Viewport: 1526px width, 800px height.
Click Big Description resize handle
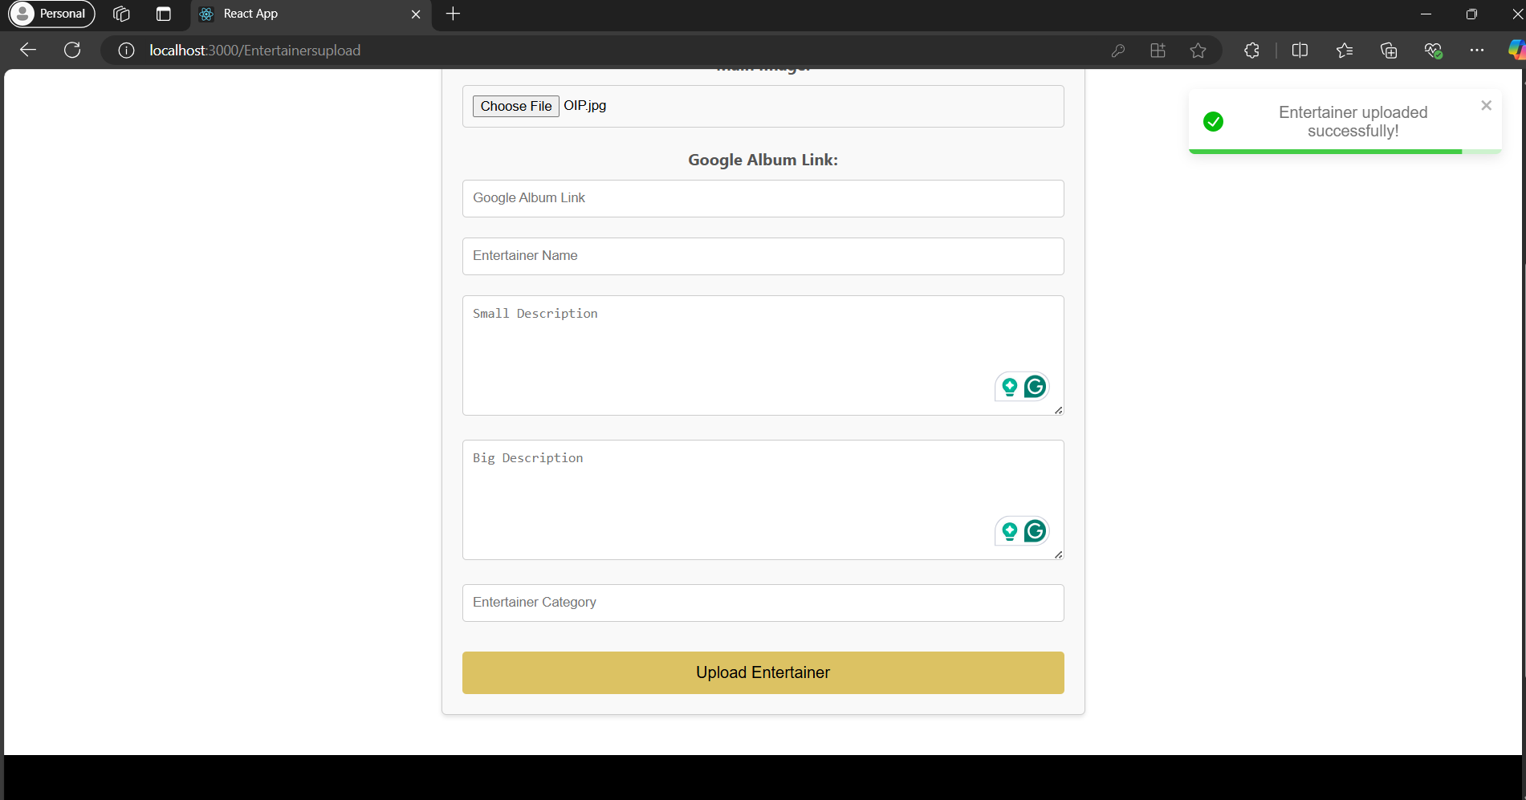[x=1059, y=554]
